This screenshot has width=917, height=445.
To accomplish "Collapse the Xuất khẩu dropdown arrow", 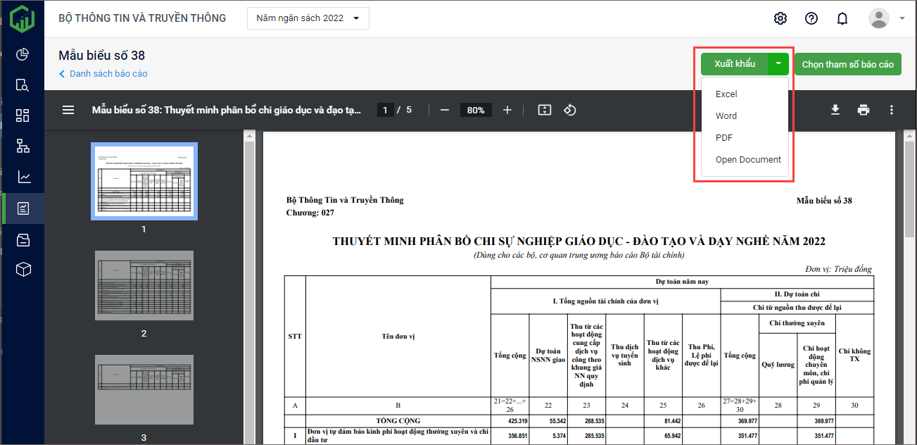I will coord(778,64).
